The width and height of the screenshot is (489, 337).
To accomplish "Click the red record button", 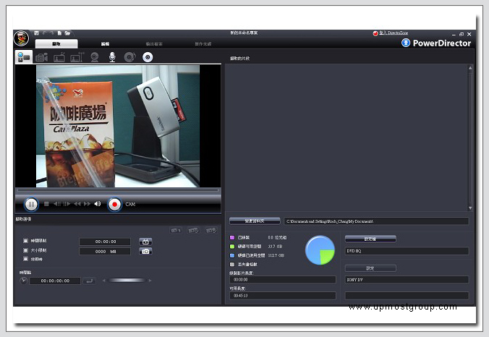I will click(x=114, y=204).
